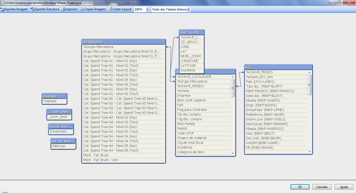Run Auto-Layout from the toolbar
This screenshot has height=193, width=356.
(x=121, y=9)
